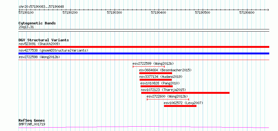The width and height of the screenshot is (278, 131).
Task: Open variant label esv1010828 (Pang2010)
Action: [x=160, y=83]
